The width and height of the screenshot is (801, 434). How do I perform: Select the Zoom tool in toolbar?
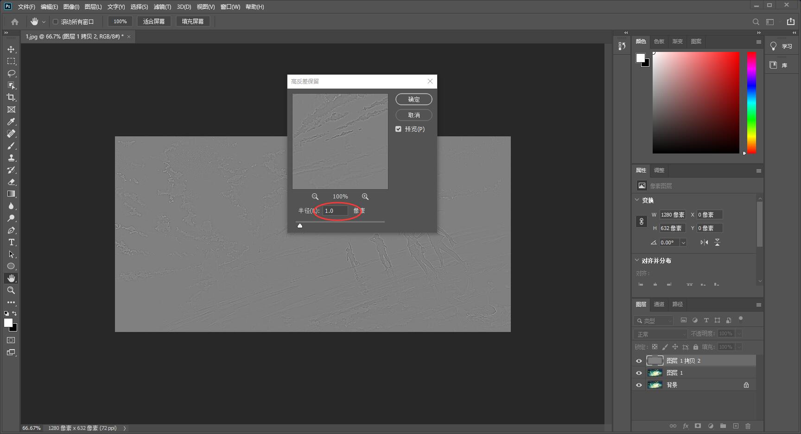pos(11,290)
